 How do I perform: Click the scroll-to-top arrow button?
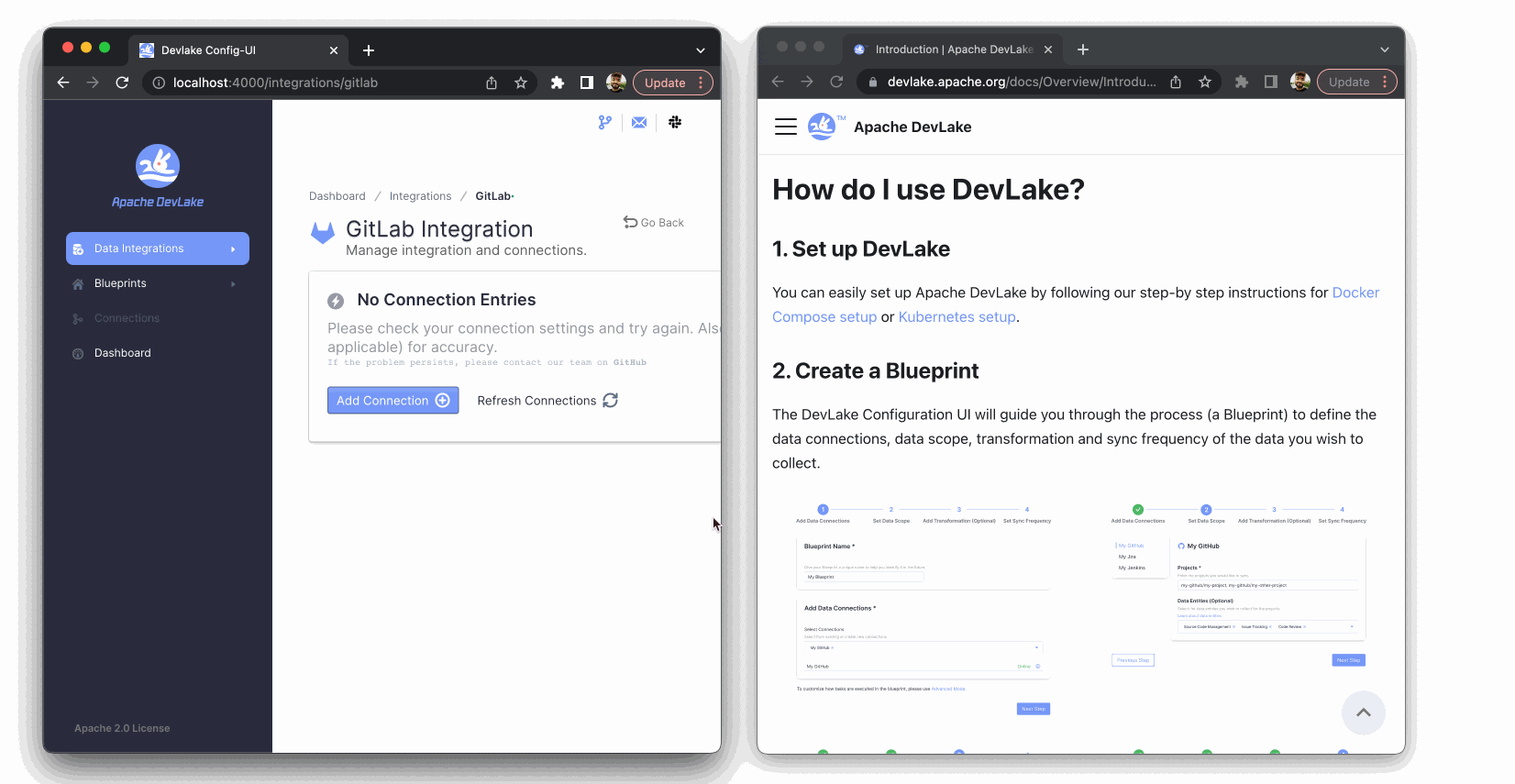click(x=1364, y=712)
